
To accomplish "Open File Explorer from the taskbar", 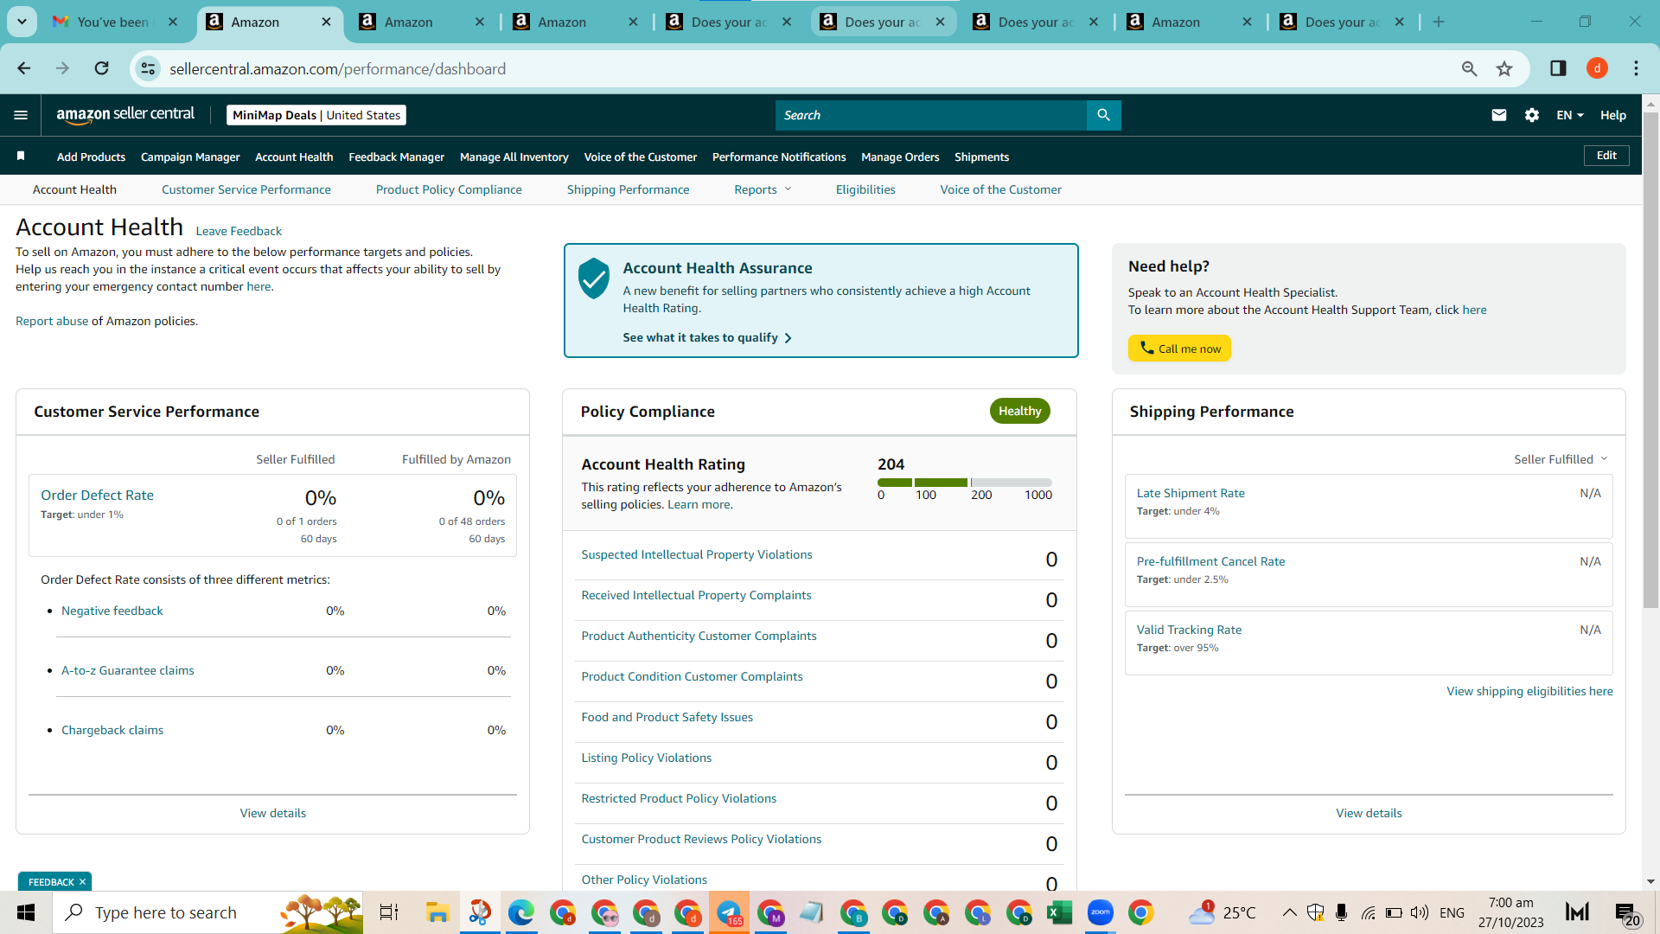I will 437,912.
